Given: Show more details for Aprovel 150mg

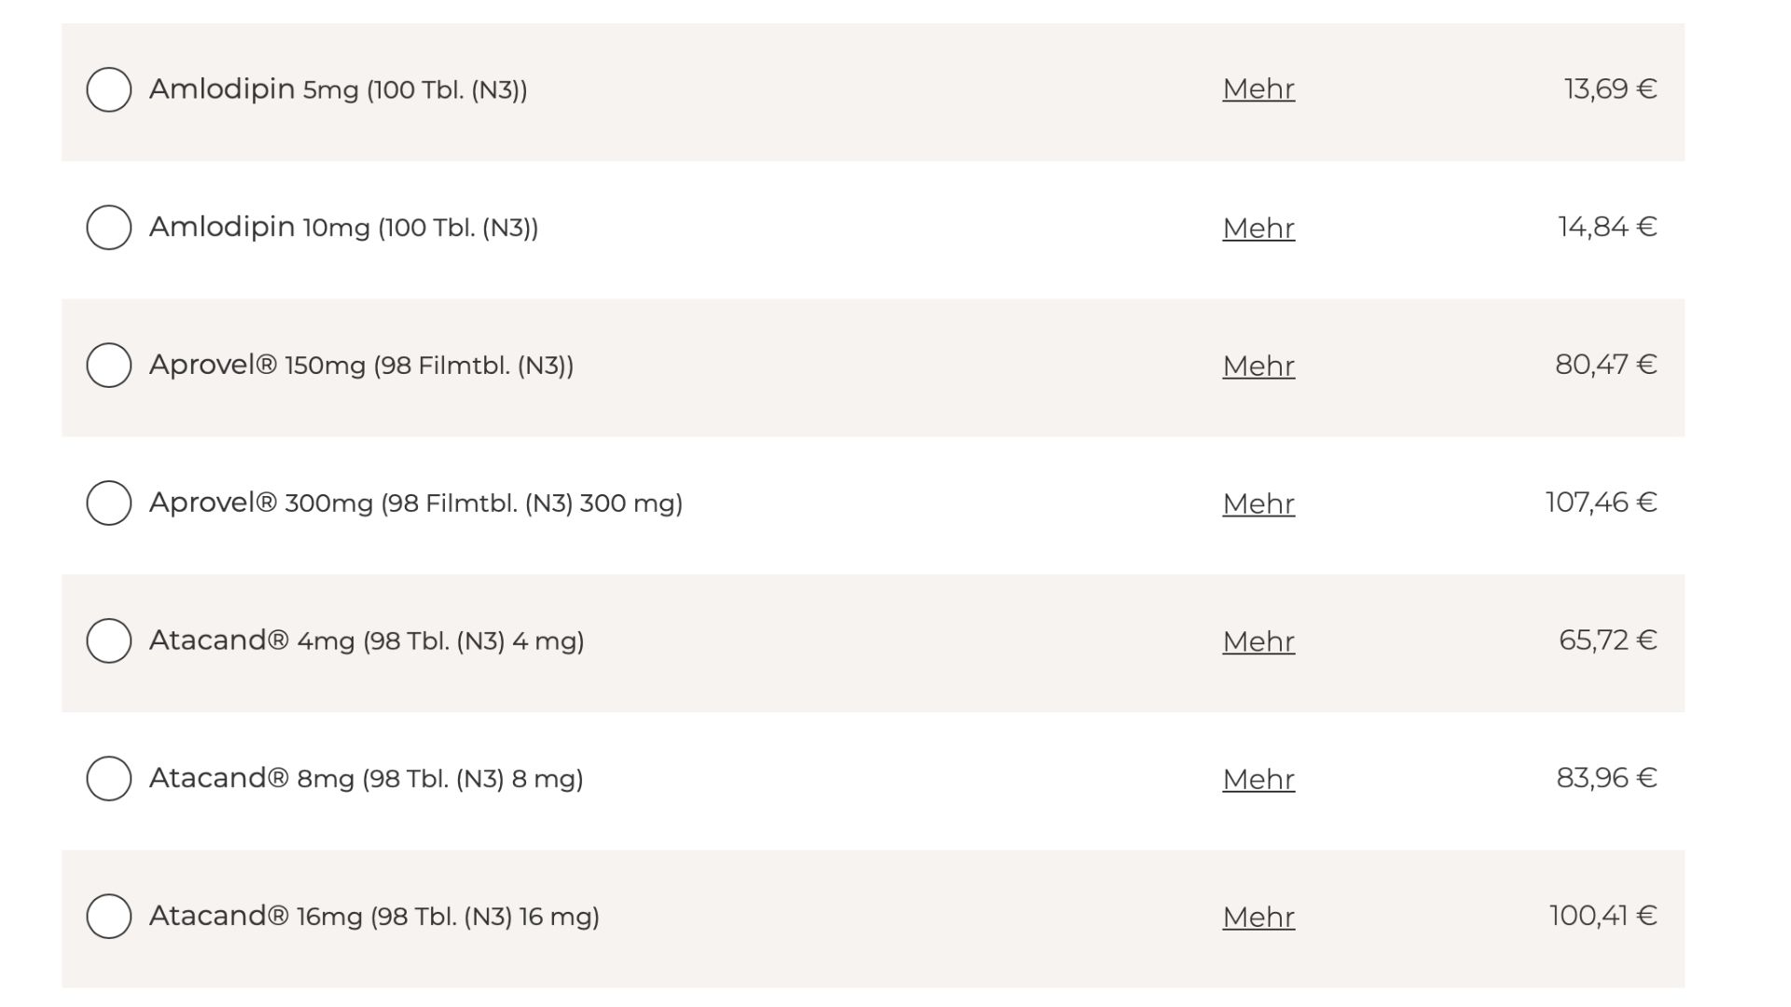Looking at the screenshot, I should pyautogui.click(x=1258, y=366).
